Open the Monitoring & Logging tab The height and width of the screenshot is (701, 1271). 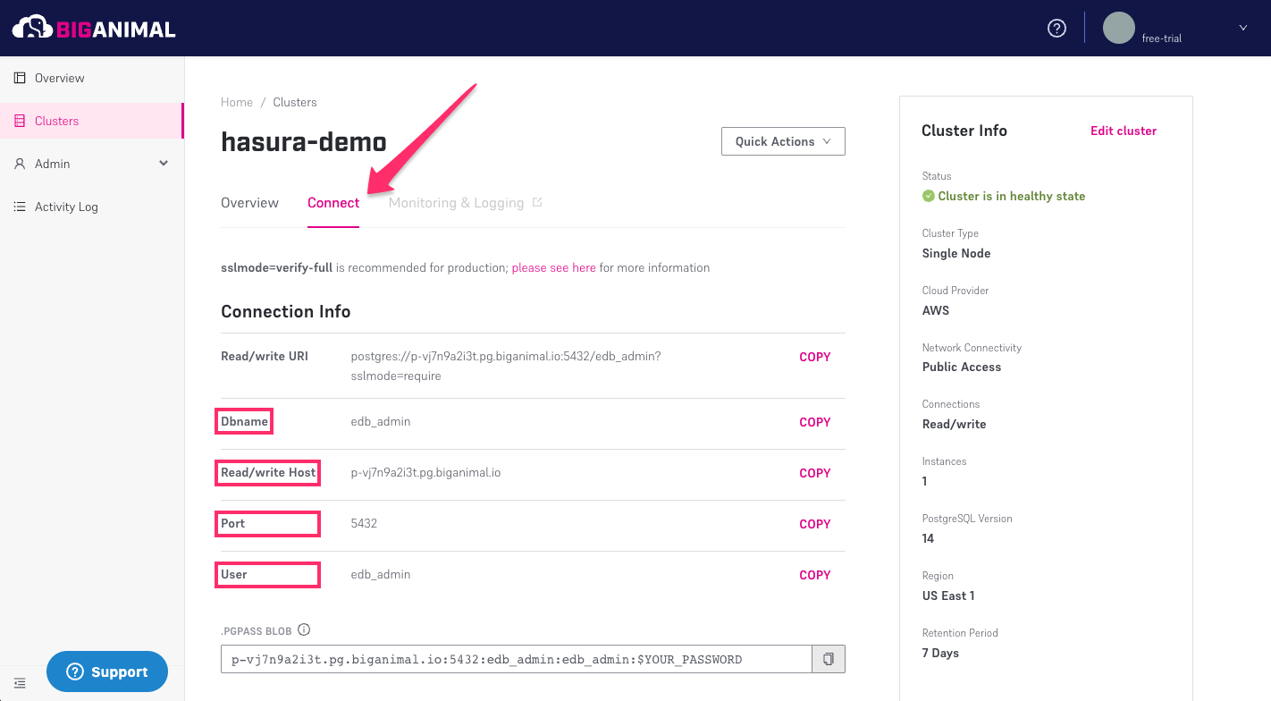pos(457,202)
